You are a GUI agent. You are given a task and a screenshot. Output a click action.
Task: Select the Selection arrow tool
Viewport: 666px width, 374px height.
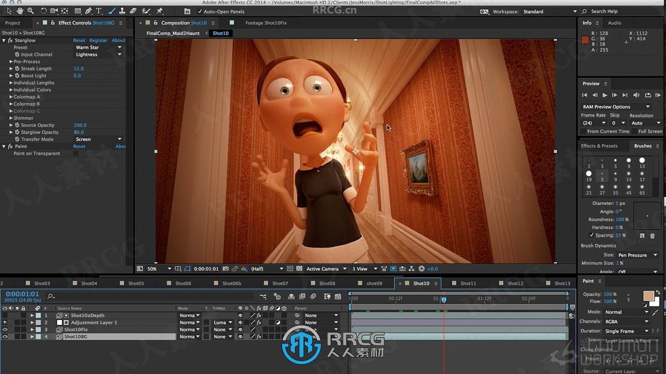pyautogui.click(x=9, y=11)
